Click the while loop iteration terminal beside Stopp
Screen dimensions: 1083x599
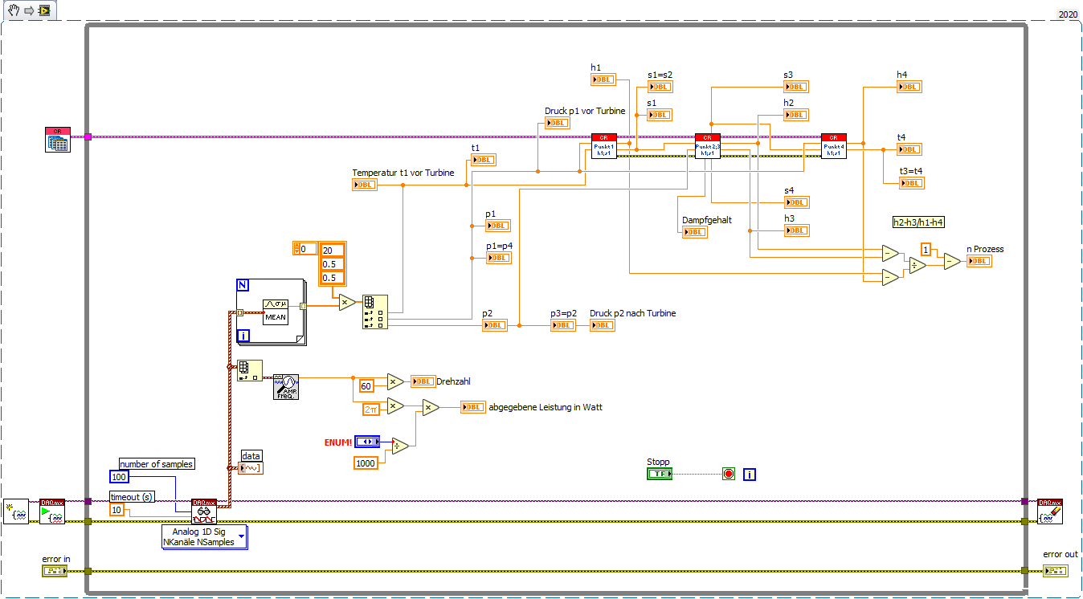(x=749, y=475)
